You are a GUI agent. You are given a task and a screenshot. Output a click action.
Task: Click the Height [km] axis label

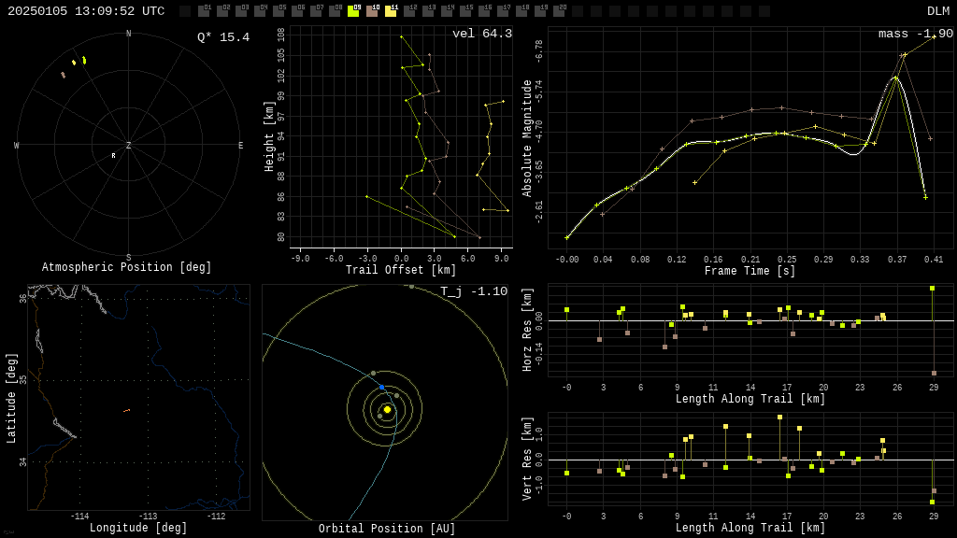tap(269, 136)
